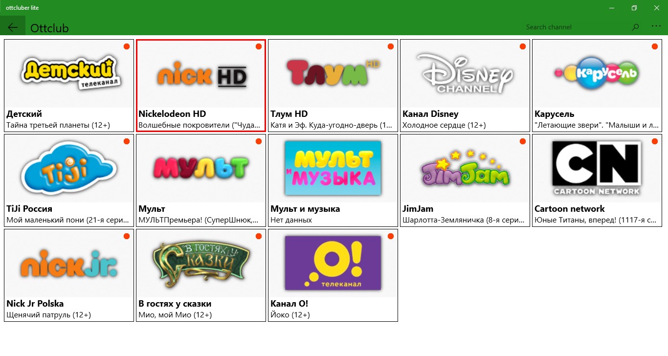This screenshot has height=356, width=668.
Task: Select the Мульт и музыка channel title
Action: pyautogui.click(x=305, y=209)
